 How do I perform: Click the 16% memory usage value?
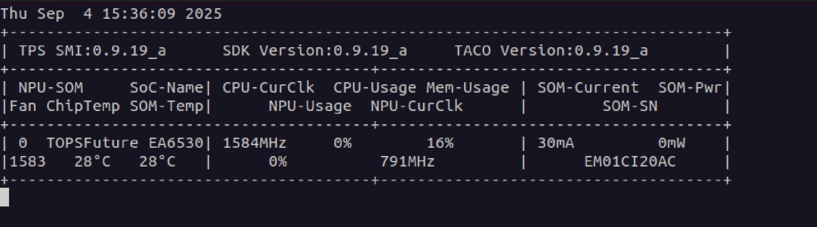coord(440,143)
